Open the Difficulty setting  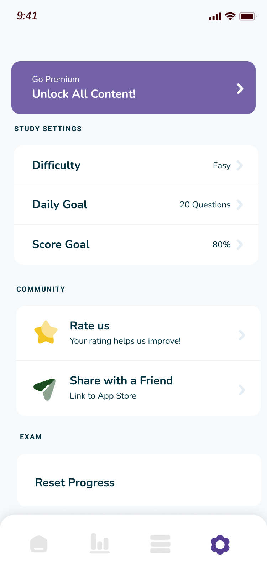pos(136,165)
